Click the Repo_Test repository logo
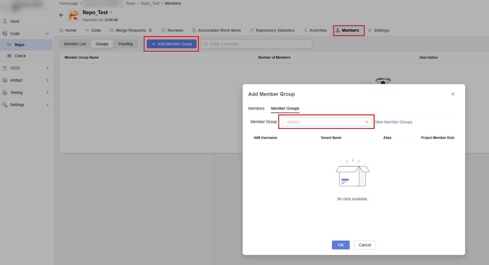Image resolution: width=489 pixels, height=265 pixels. [74, 15]
